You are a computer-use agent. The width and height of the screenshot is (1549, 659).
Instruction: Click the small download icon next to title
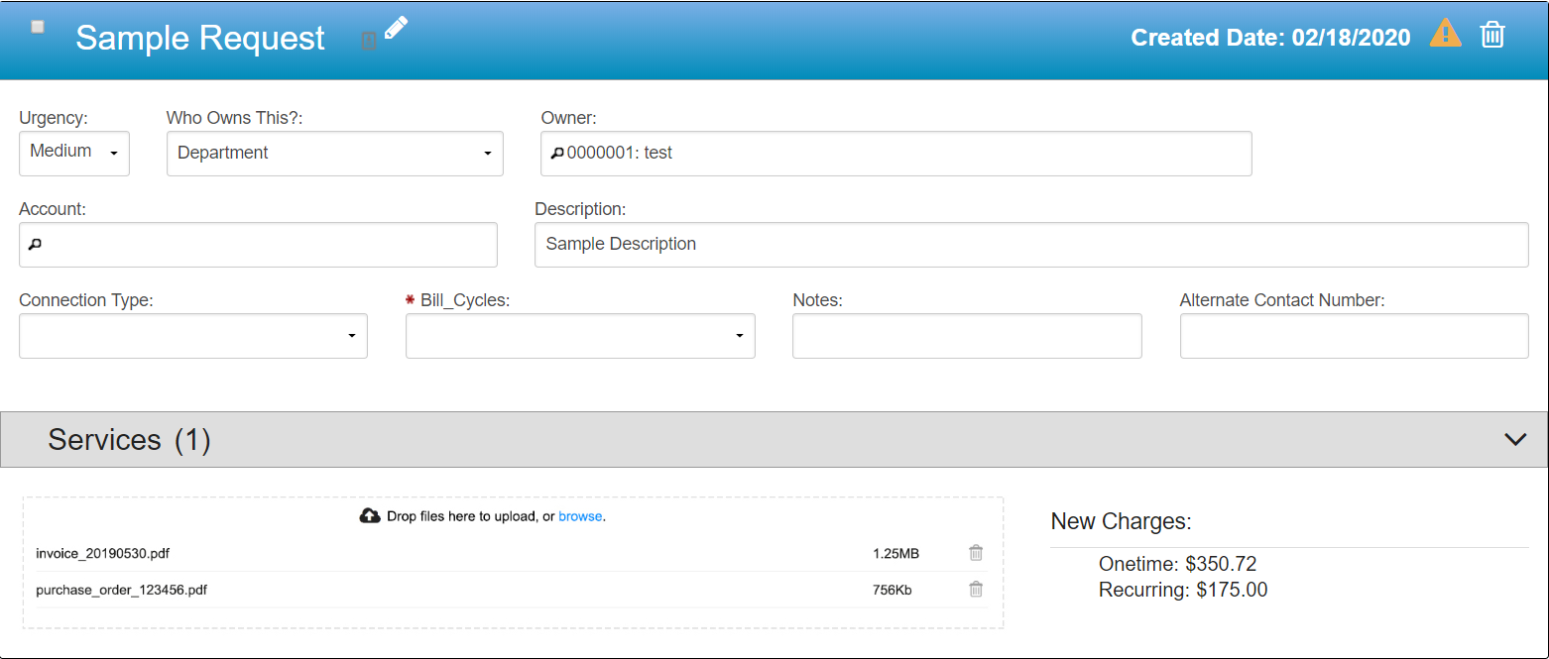tap(368, 42)
